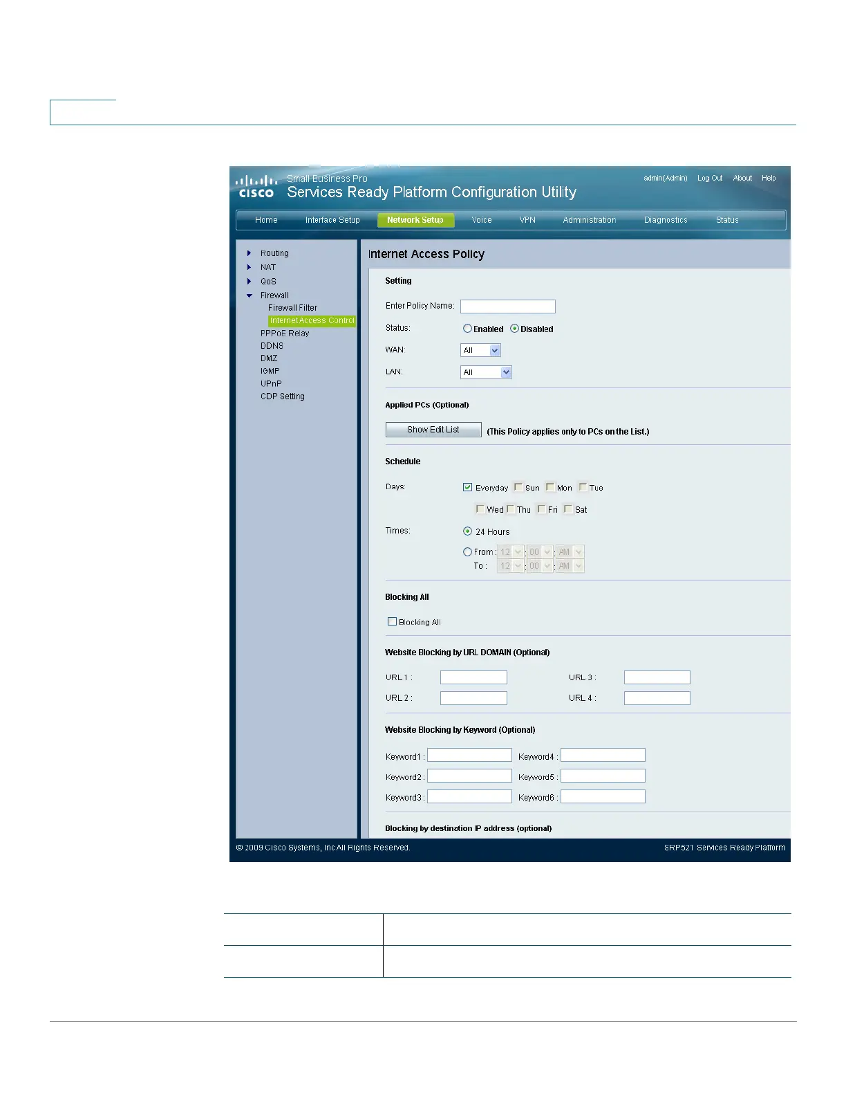The width and height of the screenshot is (846, 1096).
Task: Click the Routing menu label
Action: [x=274, y=253]
